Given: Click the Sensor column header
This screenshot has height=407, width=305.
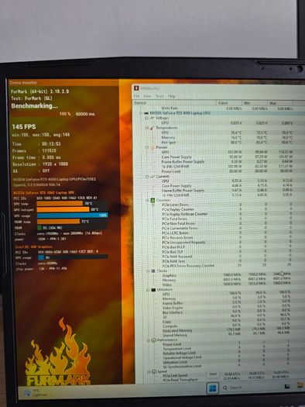Looking at the screenshot, I should [174, 103].
